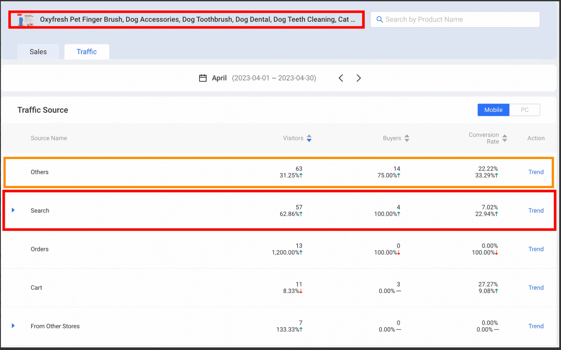Click the calendar icon beside April
Image resolution: width=561 pixels, height=350 pixels.
click(x=203, y=78)
